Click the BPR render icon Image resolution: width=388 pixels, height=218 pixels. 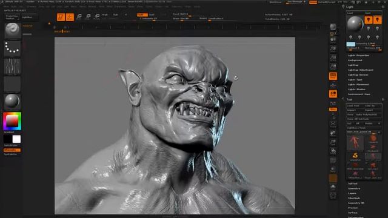click(x=333, y=27)
